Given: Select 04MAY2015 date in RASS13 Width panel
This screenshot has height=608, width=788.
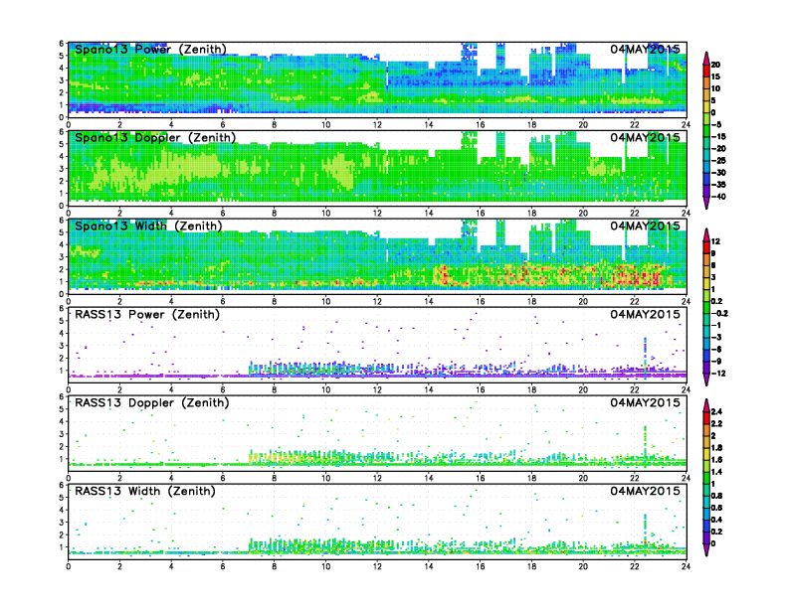Looking at the screenshot, I should click(x=646, y=491).
